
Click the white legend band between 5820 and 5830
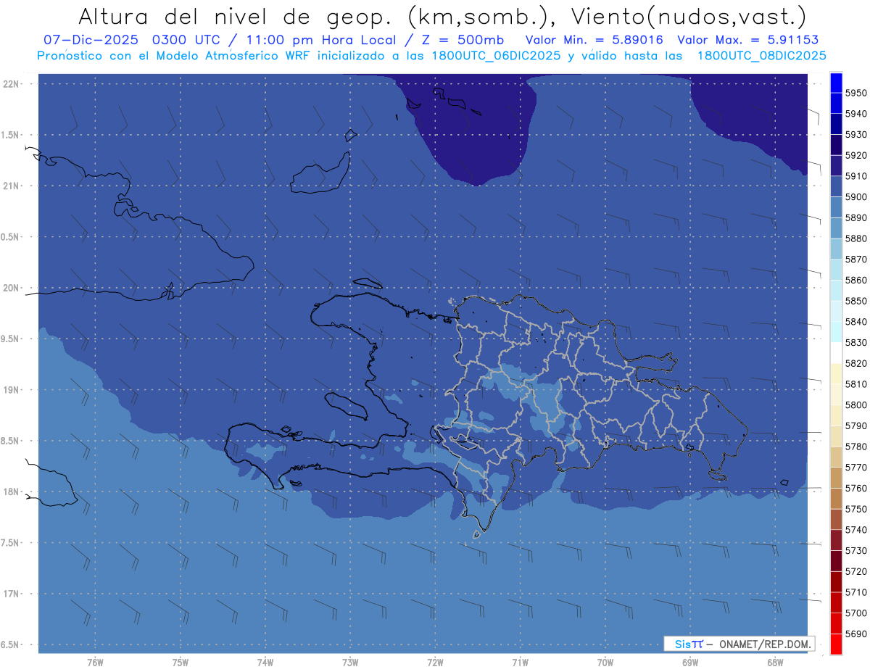836,353
